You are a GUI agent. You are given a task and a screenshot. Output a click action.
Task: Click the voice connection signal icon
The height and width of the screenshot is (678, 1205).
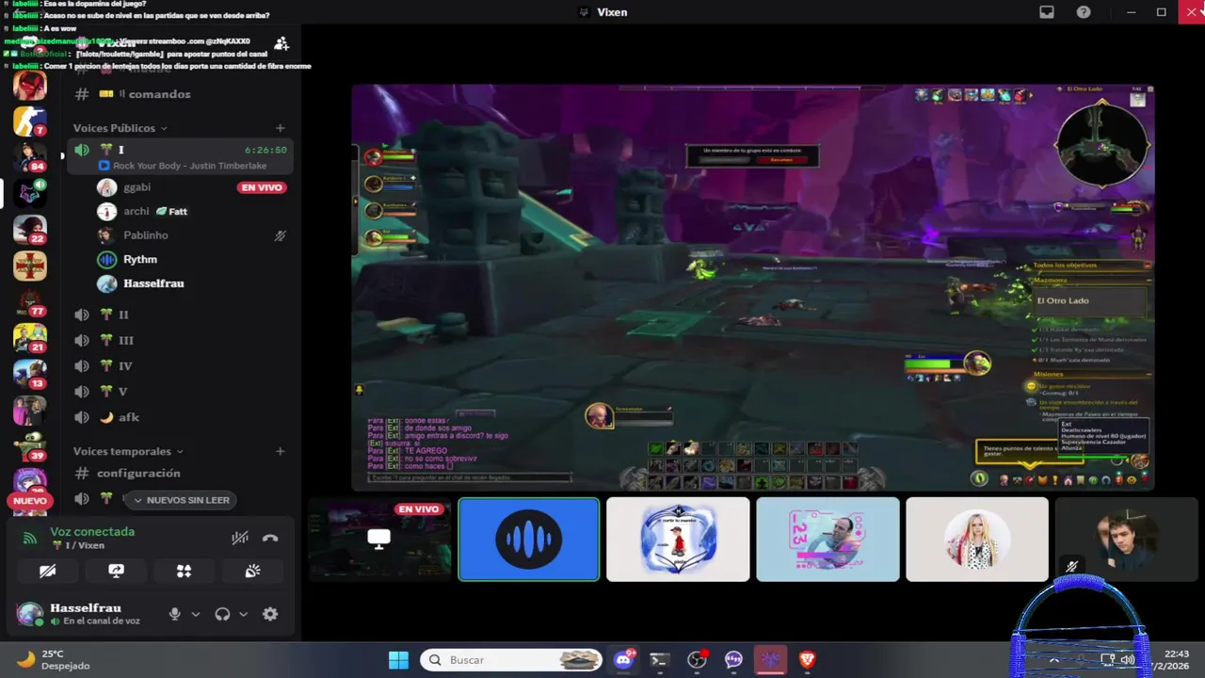[x=30, y=539]
